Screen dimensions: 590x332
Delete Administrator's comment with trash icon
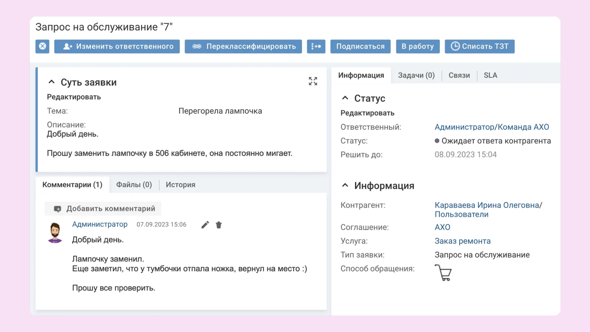coord(219,224)
